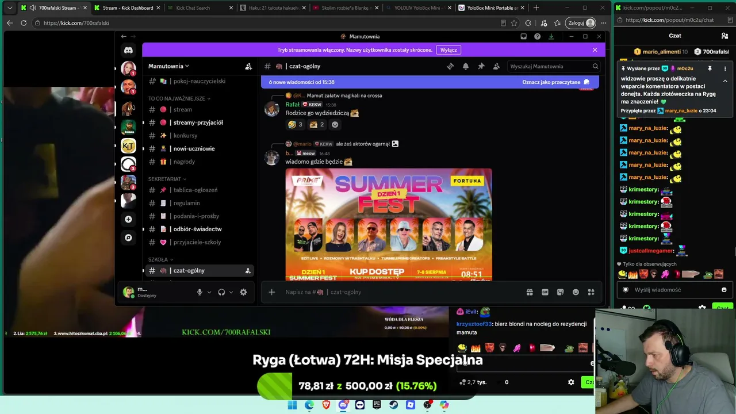Toggle the second reaction with count 2

[x=317, y=124]
